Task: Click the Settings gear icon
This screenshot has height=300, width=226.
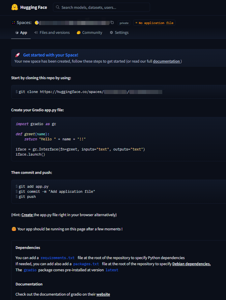Action: [111, 32]
